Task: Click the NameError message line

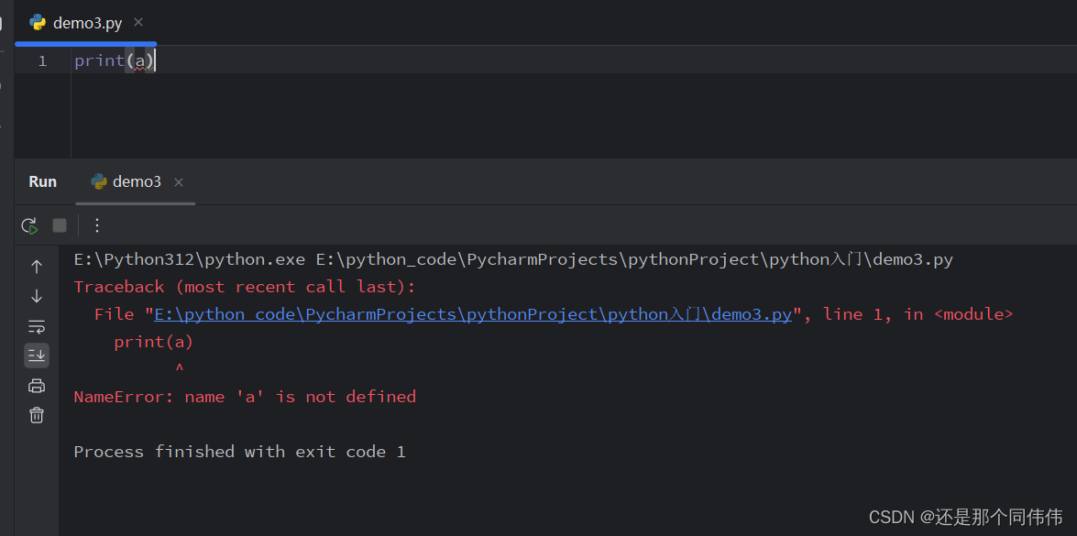Action: [245, 397]
